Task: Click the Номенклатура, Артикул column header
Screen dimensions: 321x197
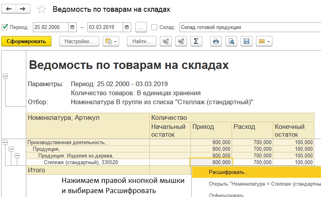Action: (x=88, y=126)
